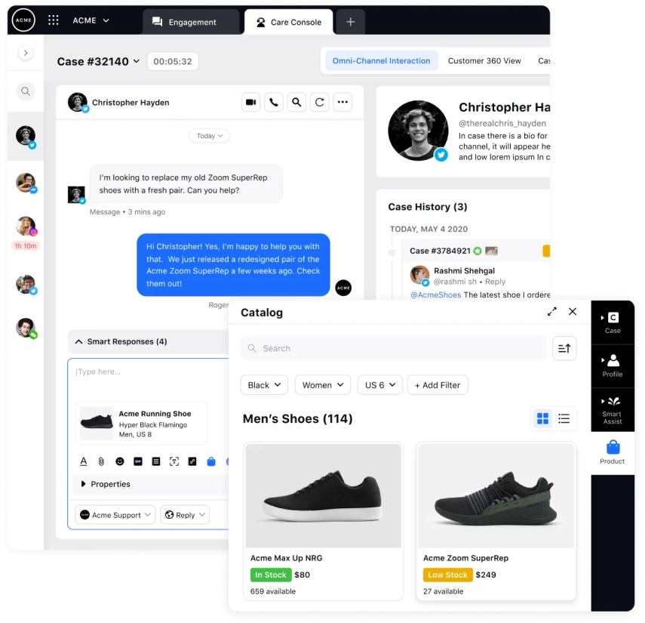Select the WeChat conversation avatar in sidebar

pyautogui.click(x=26, y=328)
